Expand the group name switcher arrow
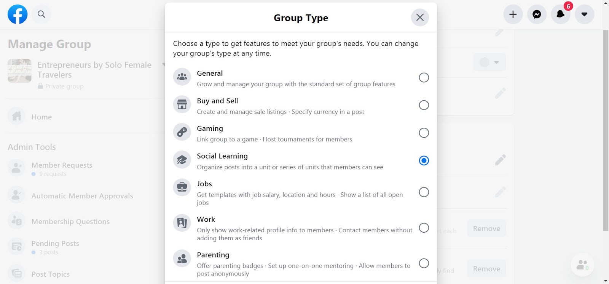 click(164, 65)
